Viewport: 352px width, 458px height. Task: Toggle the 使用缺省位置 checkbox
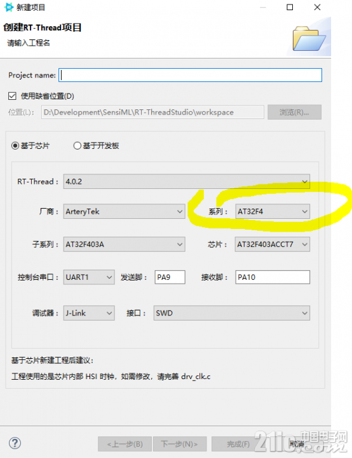point(12,96)
